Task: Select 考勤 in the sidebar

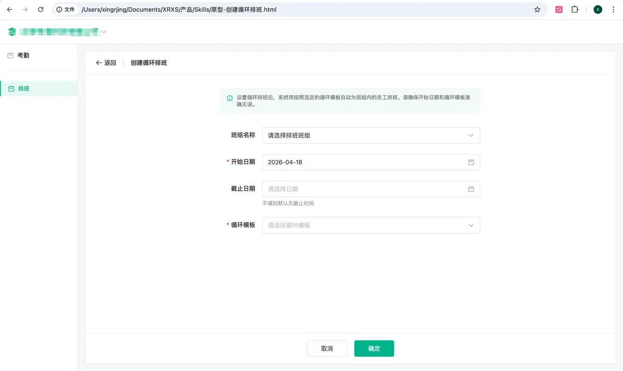Action: 23,56
